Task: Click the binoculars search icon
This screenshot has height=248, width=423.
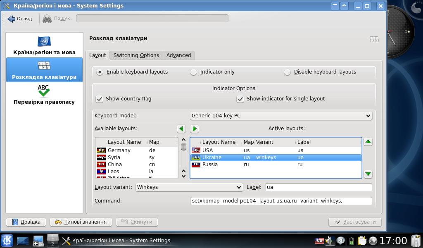Action: 47,19
